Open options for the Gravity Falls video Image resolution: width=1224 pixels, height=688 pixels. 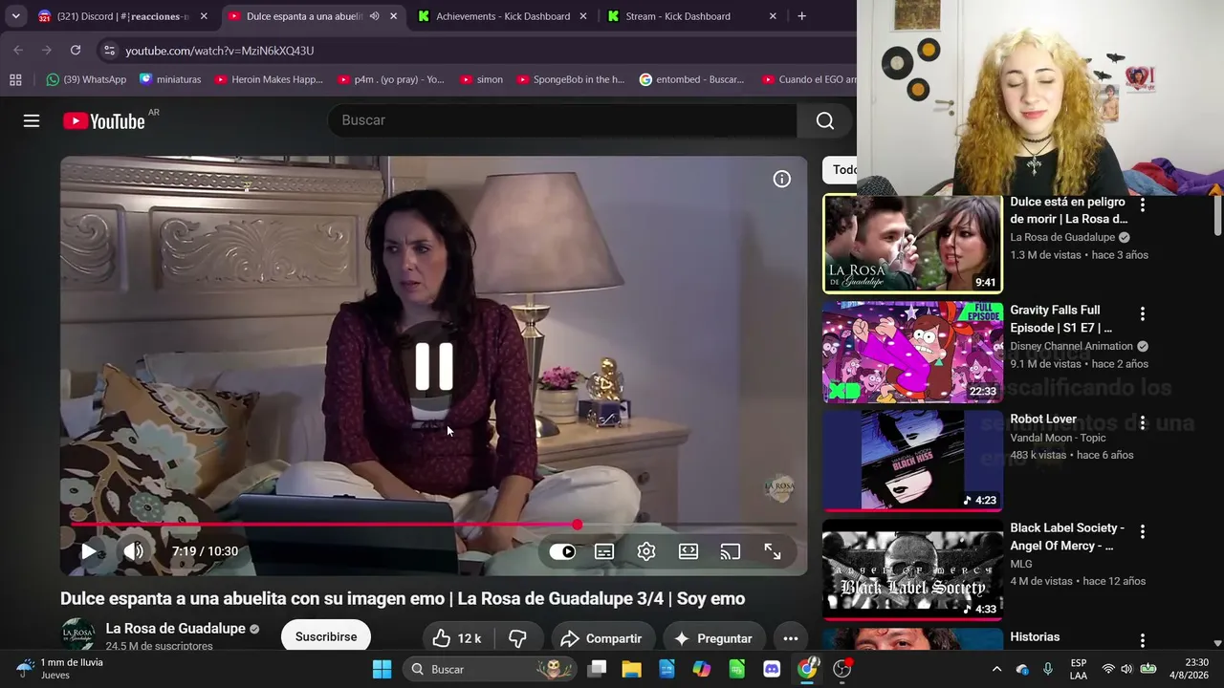click(x=1142, y=313)
